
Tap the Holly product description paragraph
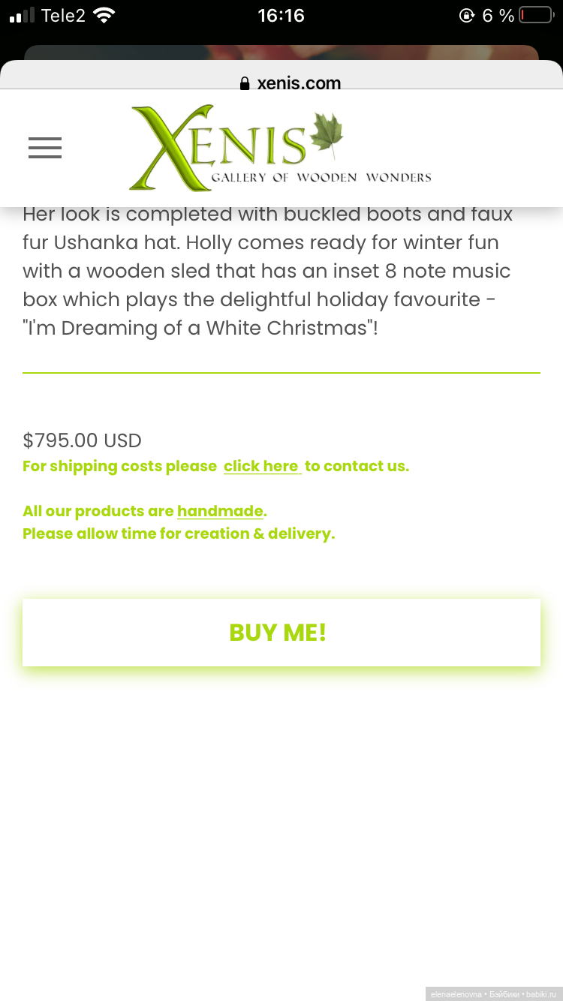click(x=267, y=271)
